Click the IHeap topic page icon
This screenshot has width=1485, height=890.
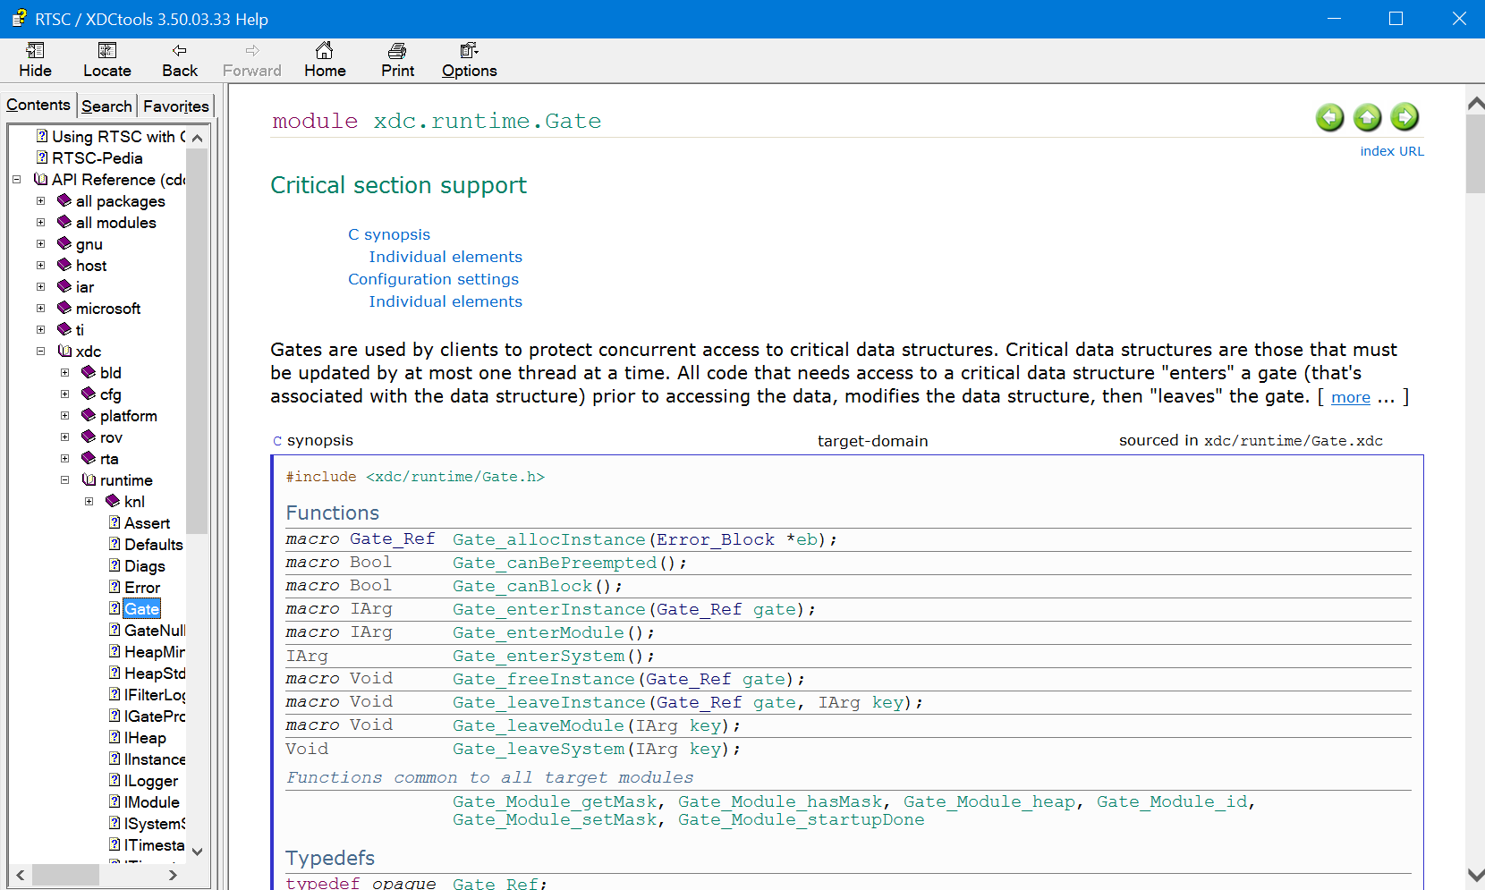click(x=115, y=737)
